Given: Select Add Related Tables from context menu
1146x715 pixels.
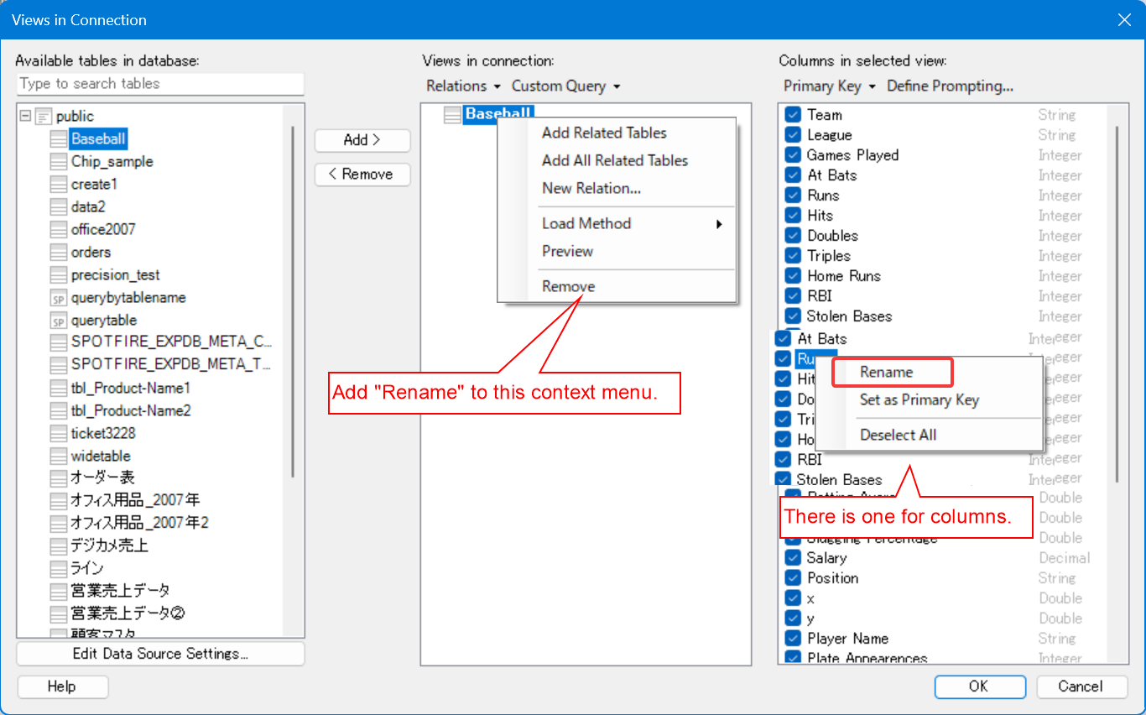Looking at the screenshot, I should pos(604,133).
